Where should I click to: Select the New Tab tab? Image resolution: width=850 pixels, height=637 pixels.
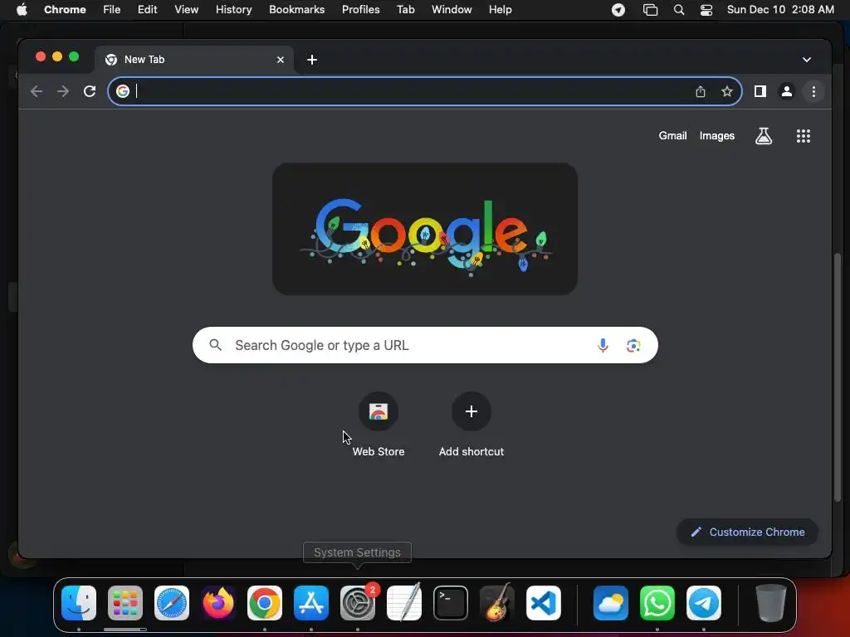coord(194,60)
